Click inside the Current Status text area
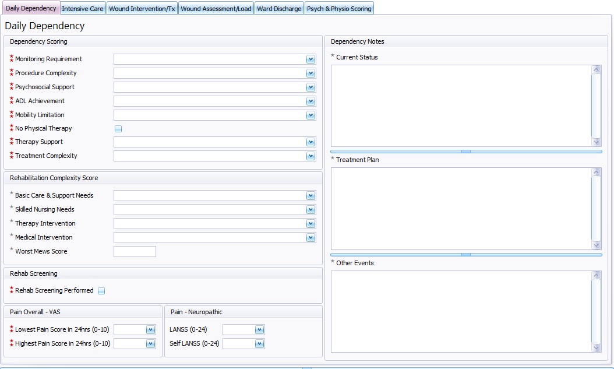 (461, 106)
